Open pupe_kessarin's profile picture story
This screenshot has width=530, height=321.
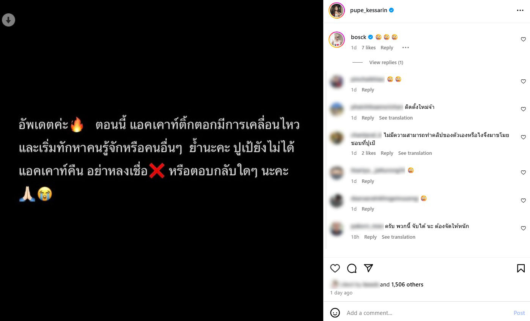337,10
